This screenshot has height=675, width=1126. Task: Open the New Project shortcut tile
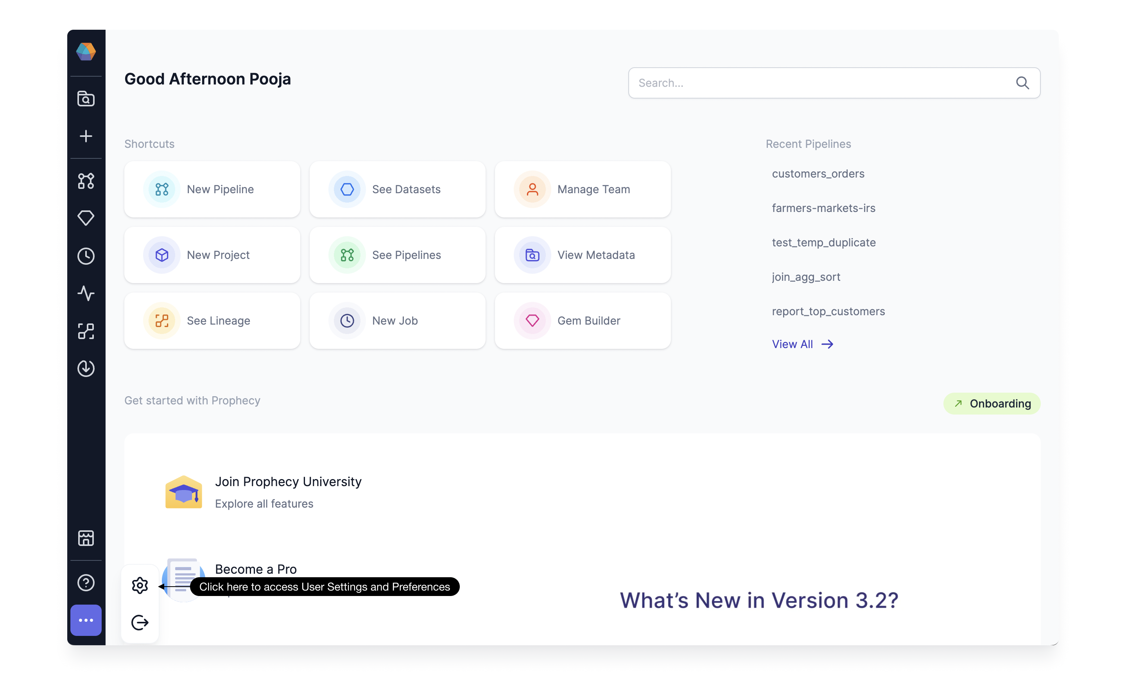point(212,255)
